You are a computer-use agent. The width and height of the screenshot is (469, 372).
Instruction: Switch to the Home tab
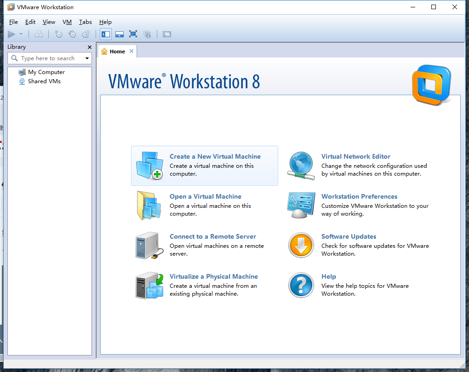click(117, 52)
